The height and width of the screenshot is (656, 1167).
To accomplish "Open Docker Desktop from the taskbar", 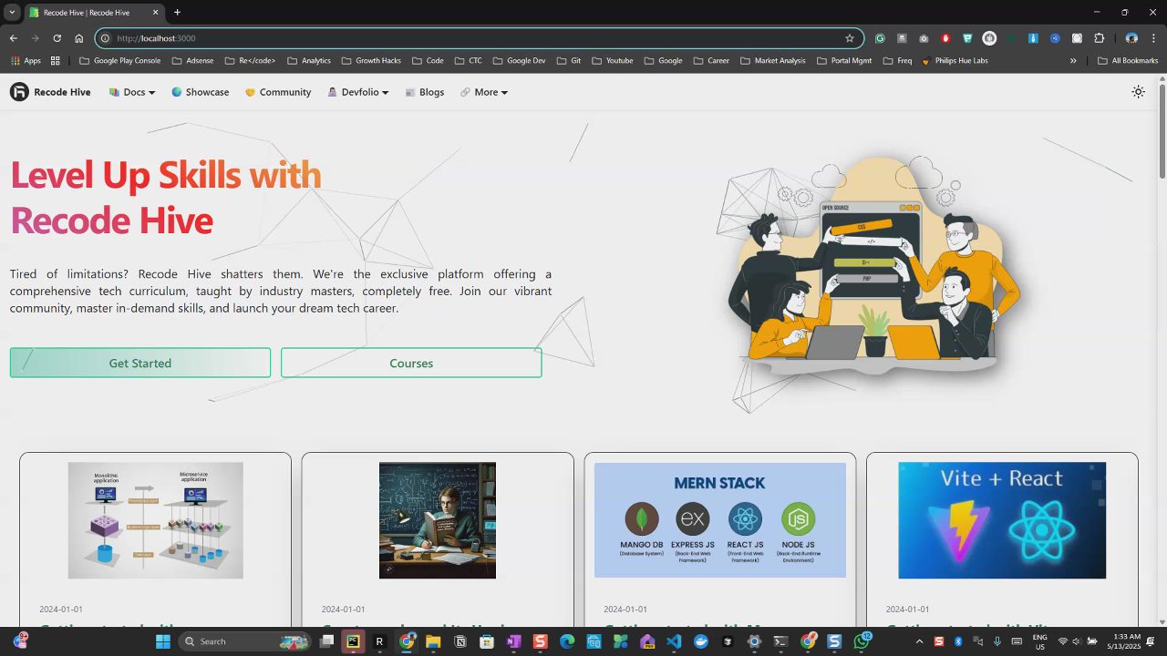I will [x=700, y=641].
